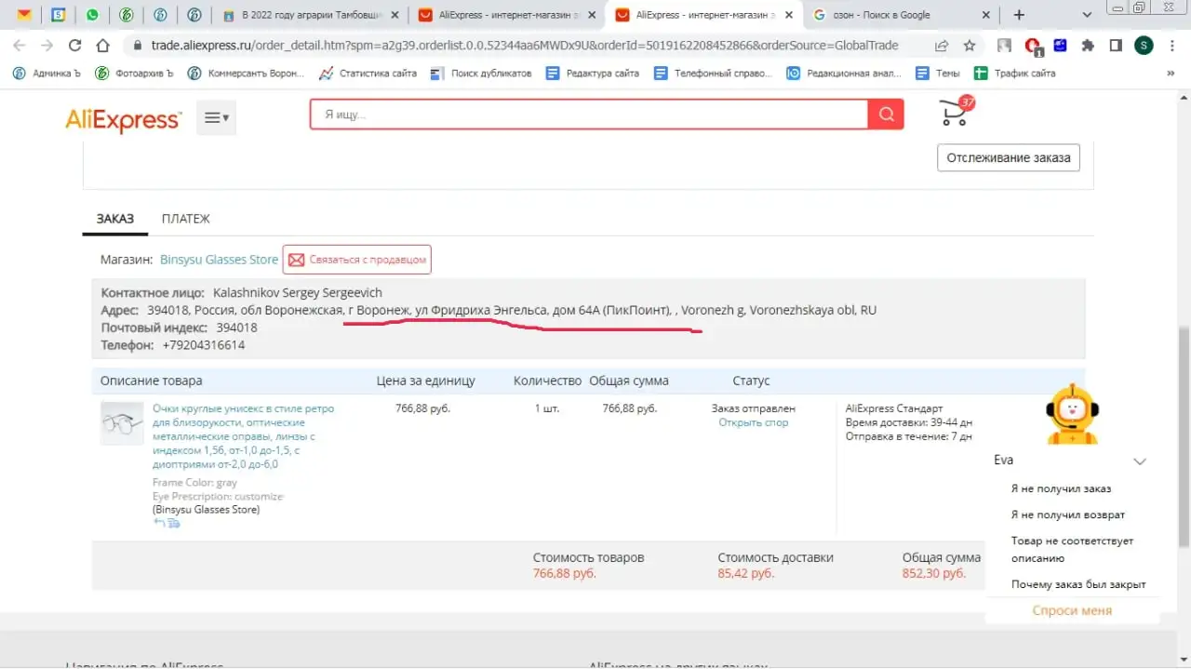
Task: Select the ПЛАТЕЖ tab
Action: click(185, 219)
